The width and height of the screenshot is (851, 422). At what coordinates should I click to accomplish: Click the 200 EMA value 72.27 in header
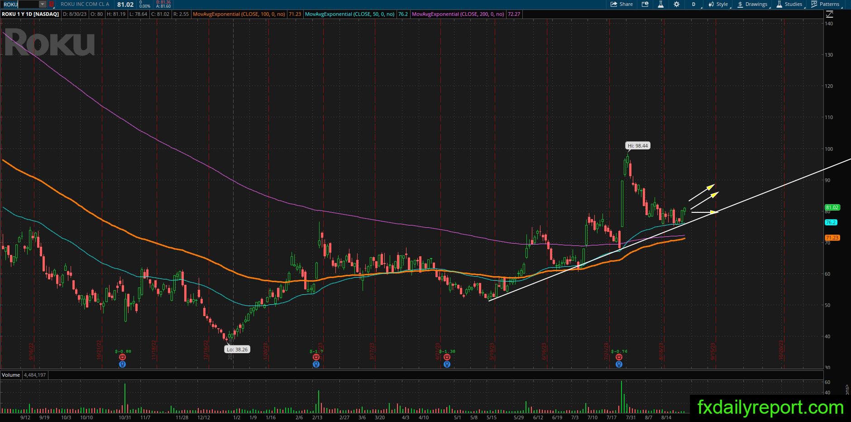[514, 14]
